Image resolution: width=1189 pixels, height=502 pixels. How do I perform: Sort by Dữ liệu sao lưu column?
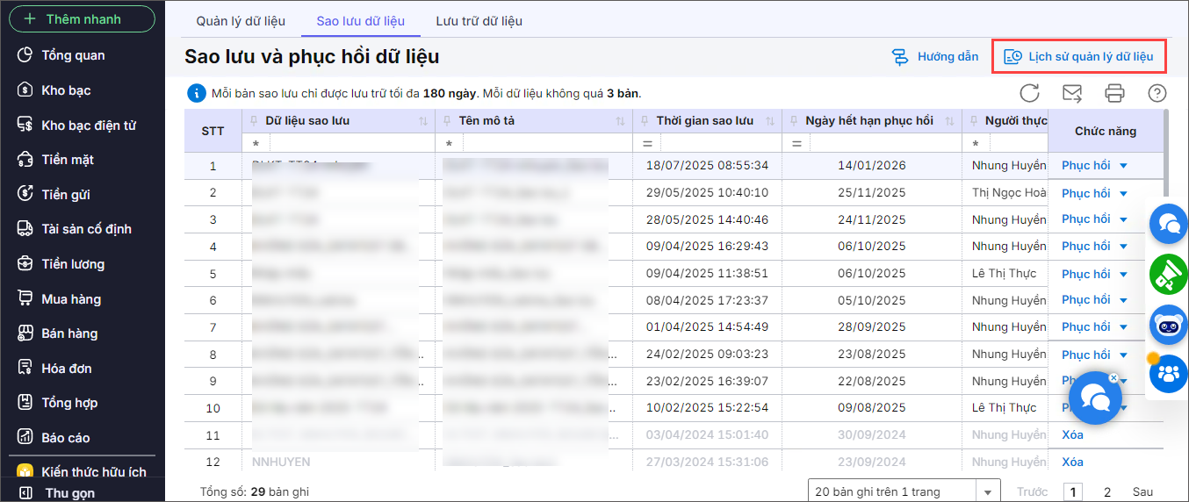pos(423,121)
